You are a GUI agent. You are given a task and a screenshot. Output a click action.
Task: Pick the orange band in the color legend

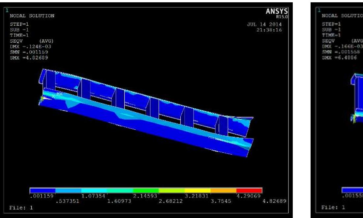pyautogui.click(x=223, y=190)
